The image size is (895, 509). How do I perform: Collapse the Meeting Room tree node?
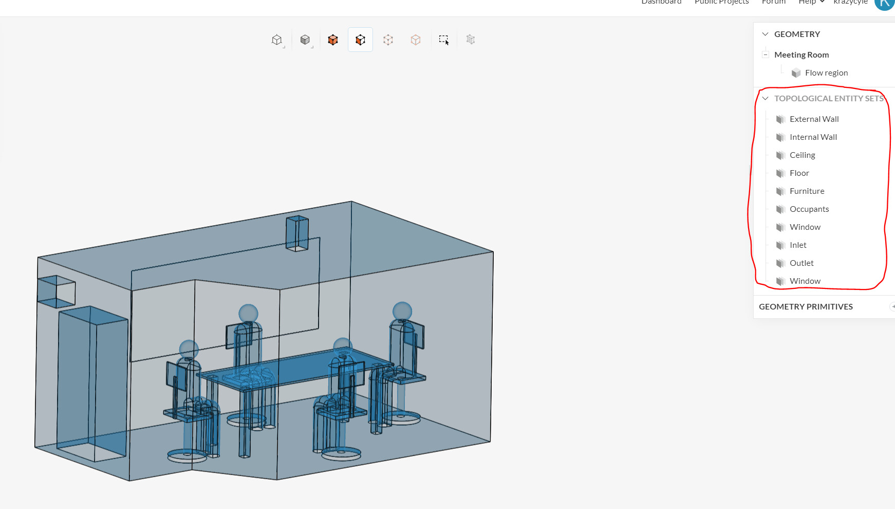tap(766, 54)
